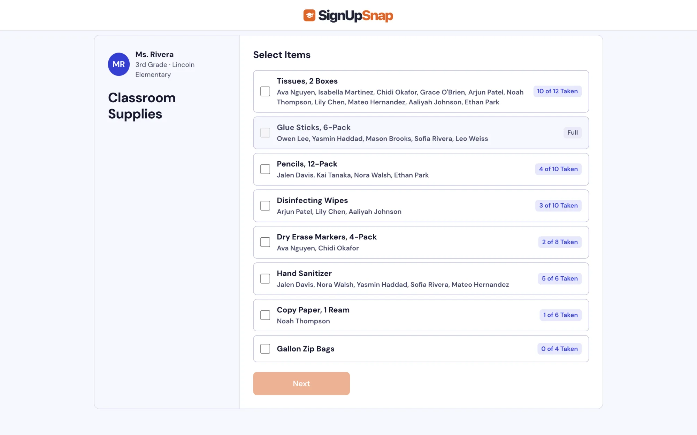The image size is (697, 435).
Task: Click the '10 of 12 Taken' badge
Action: click(x=557, y=91)
